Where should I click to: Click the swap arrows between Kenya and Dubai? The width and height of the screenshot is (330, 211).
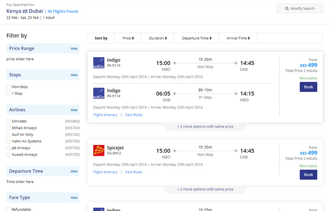(25, 11)
